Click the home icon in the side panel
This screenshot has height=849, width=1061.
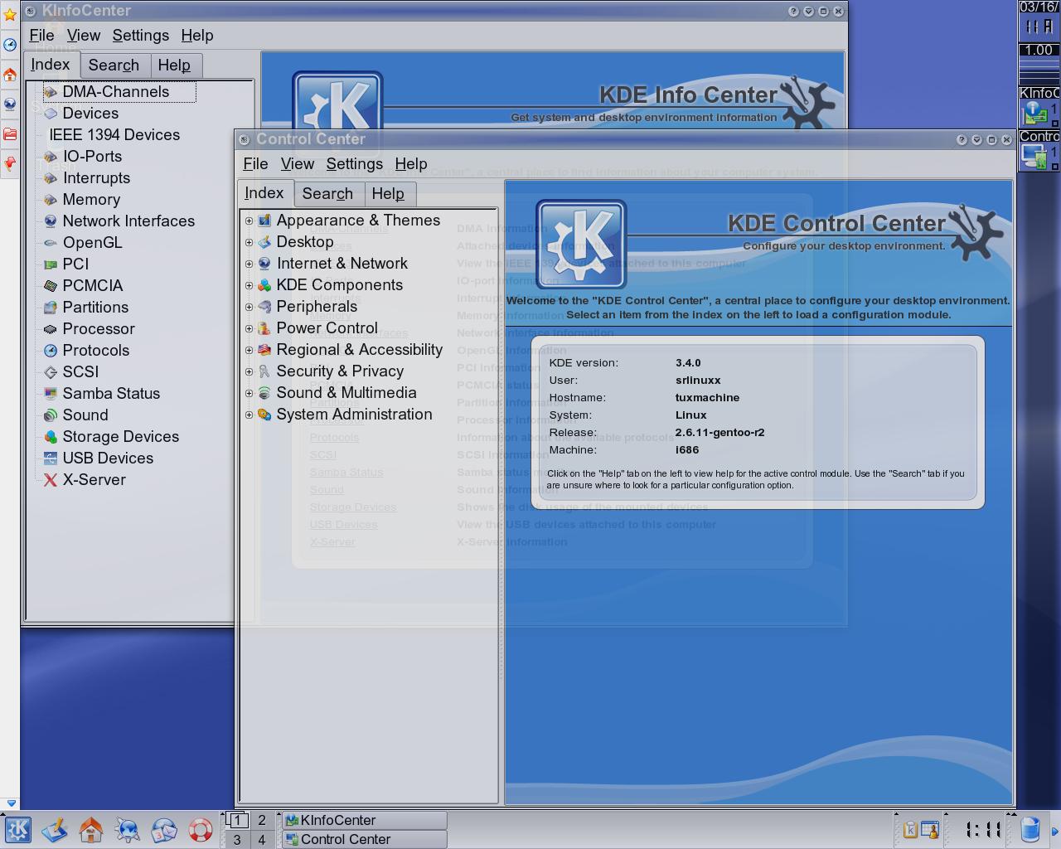tap(10, 75)
